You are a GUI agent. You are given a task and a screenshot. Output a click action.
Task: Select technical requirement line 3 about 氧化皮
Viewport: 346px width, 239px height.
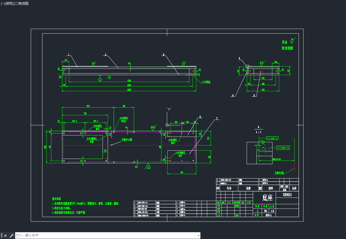[69, 213]
